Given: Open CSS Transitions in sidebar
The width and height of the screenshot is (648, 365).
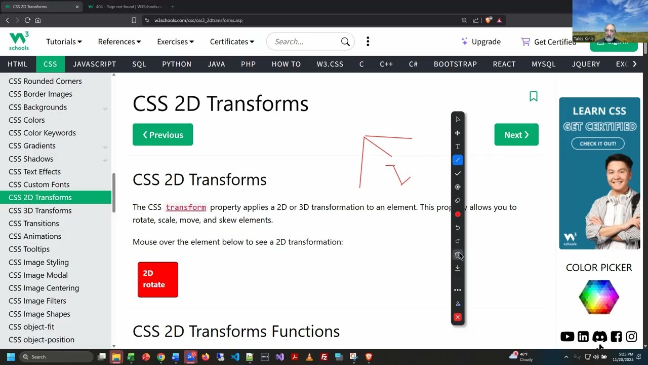Looking at the screenshot, I should [34, 224].
